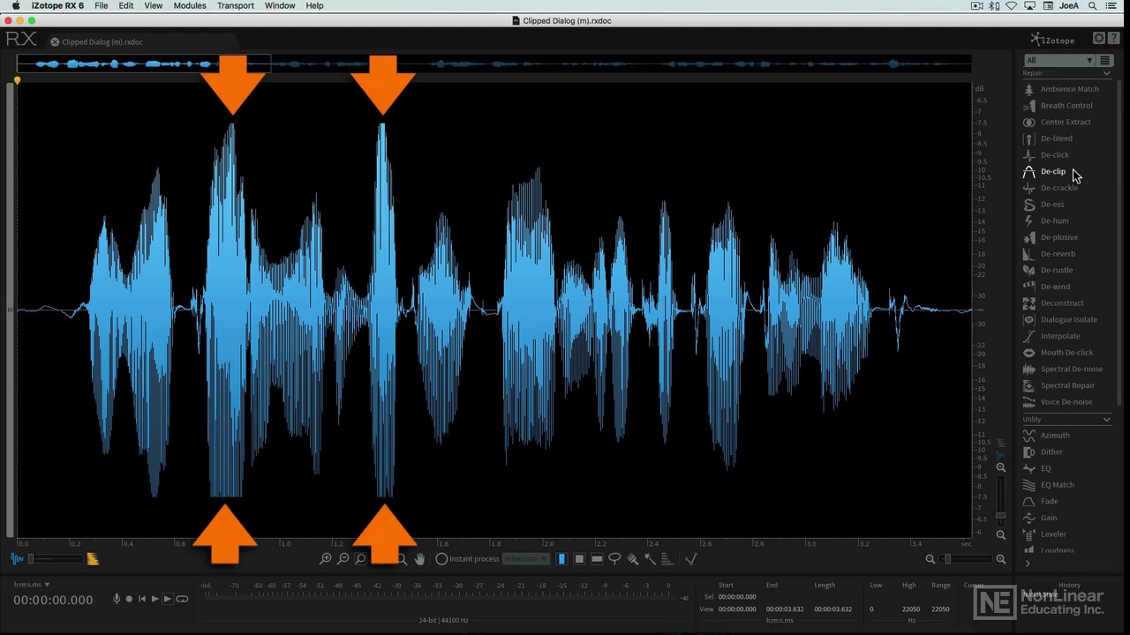1130x635 pixels.
Task: Open the View menu
Action: point(154,6)
